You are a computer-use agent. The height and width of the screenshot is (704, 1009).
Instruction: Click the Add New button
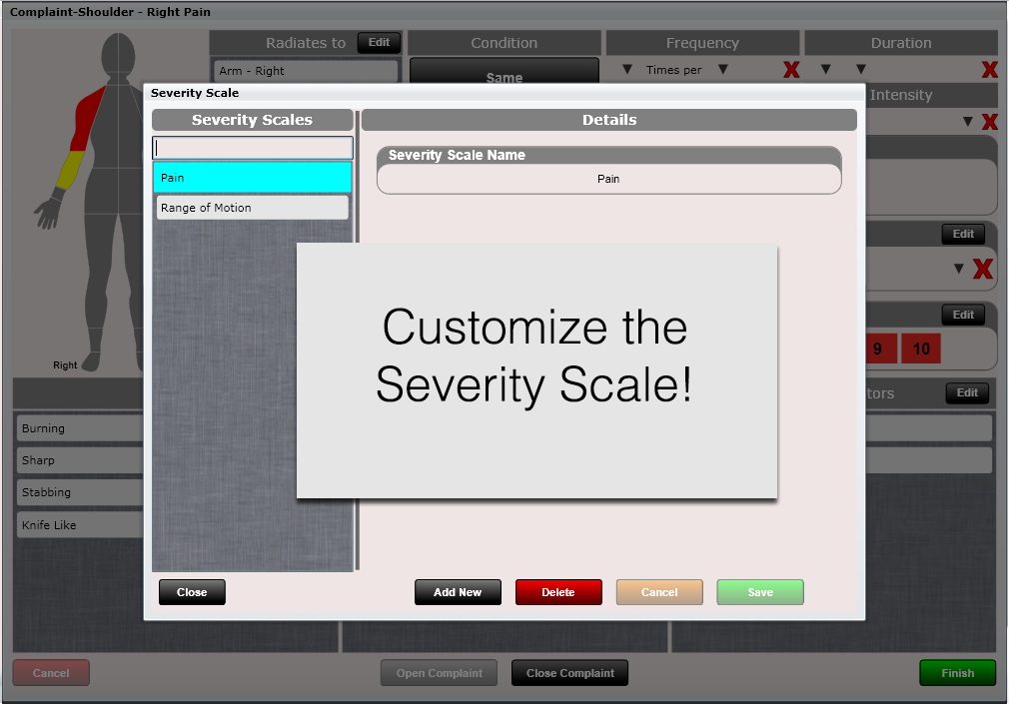[x=458, y=592]
